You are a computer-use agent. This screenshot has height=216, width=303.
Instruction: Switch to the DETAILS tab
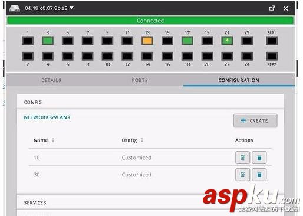point(51,80)
